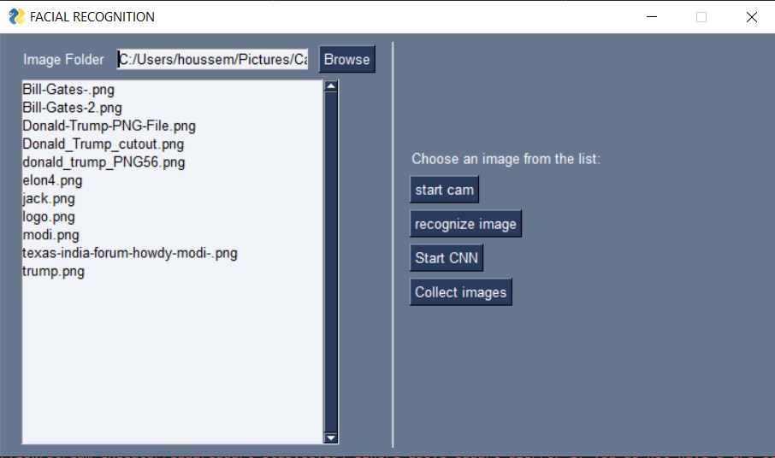775x458 pixels.
Task: Click the Collect images button
Action: point(461,292)
